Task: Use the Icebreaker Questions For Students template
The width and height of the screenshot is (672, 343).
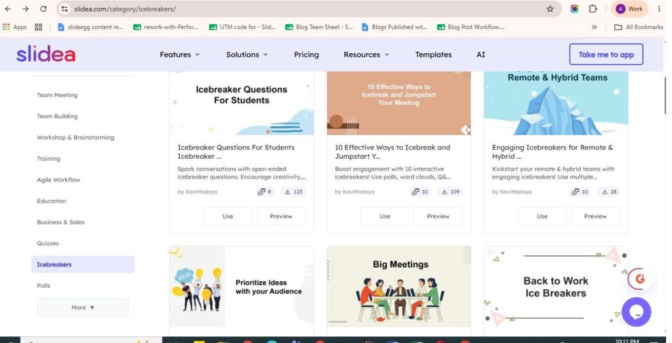Action: tap(228, 216)
